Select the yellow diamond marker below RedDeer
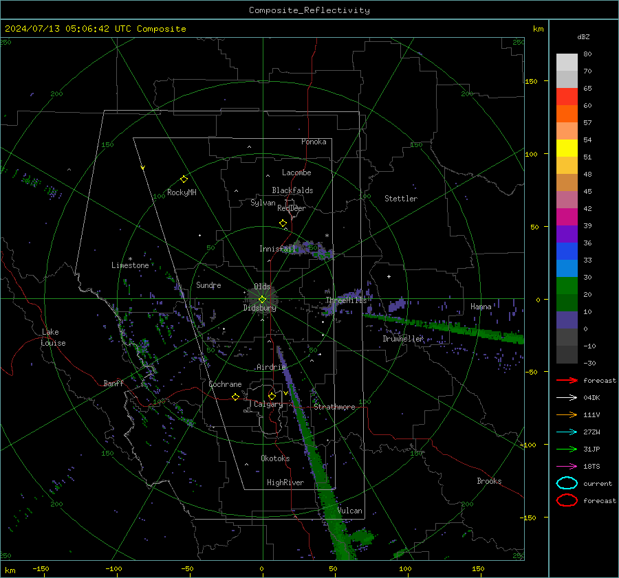 [283, 223]
